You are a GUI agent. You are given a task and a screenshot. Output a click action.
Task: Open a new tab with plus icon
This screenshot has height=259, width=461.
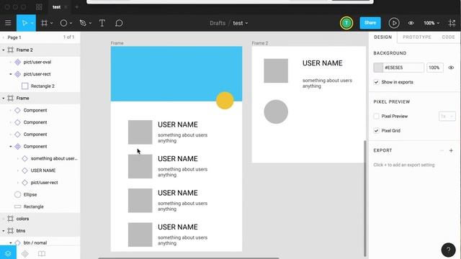click(x=77, y=6)
